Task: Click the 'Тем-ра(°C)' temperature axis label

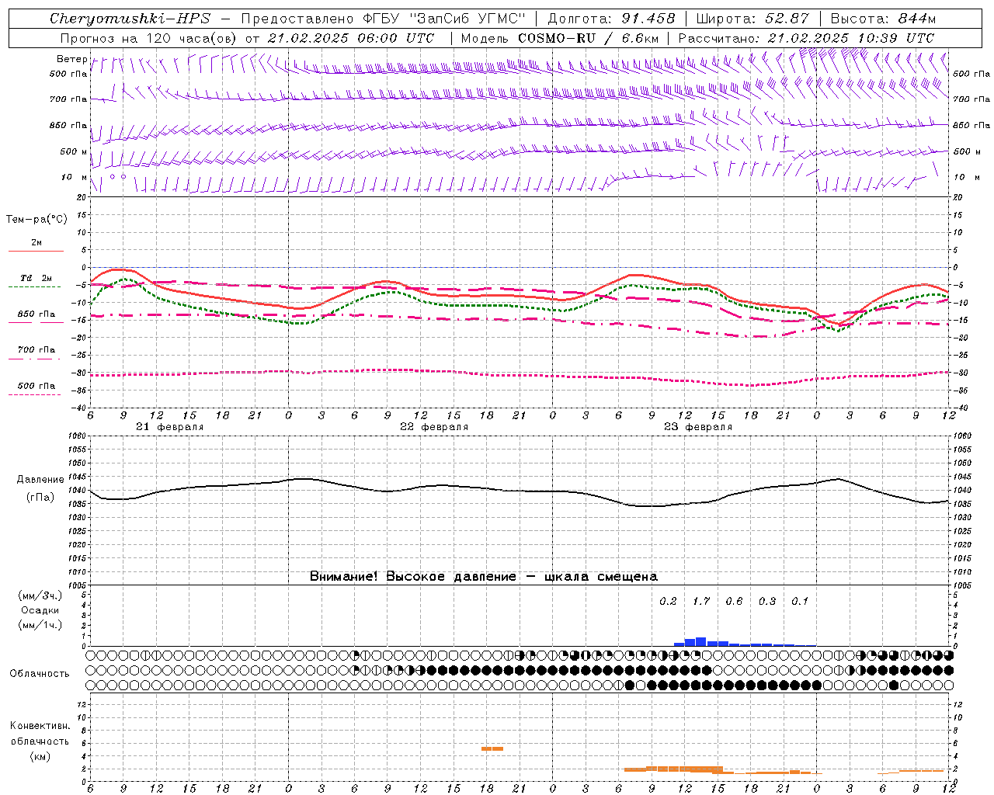Action: click(x=36, y=220)
